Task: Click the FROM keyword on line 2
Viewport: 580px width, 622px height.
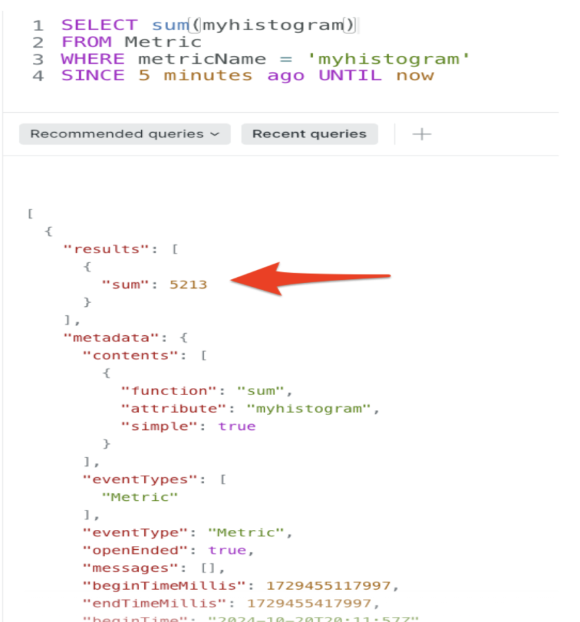Action: click(x=86, y=43)
